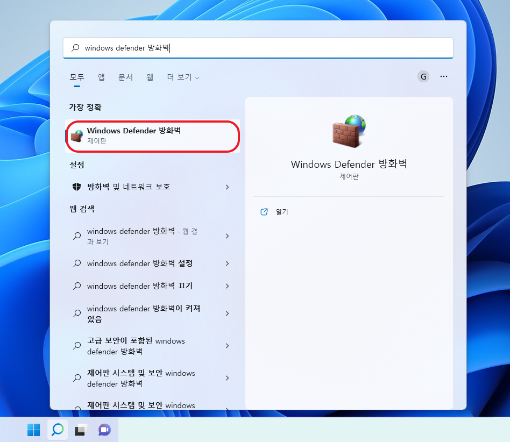The height and width of the screenshot is (442, 510).
Task: Click the G user account avatar
Action: pos(423,77)
